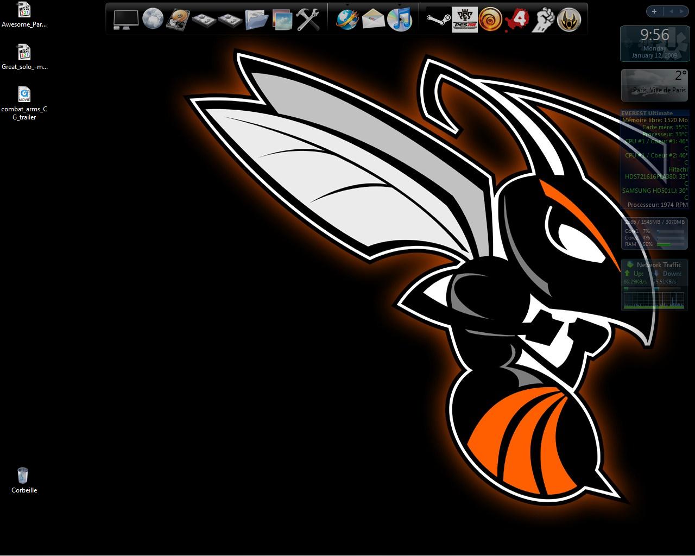Image resolution: width=695 pixels, height=556 pixels.
Task: Launch the gold winged emblem game icon
Action: [x=569, y=20]
